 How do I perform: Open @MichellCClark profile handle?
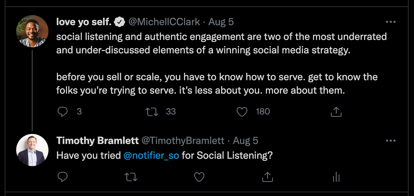(x=164, y=22)
